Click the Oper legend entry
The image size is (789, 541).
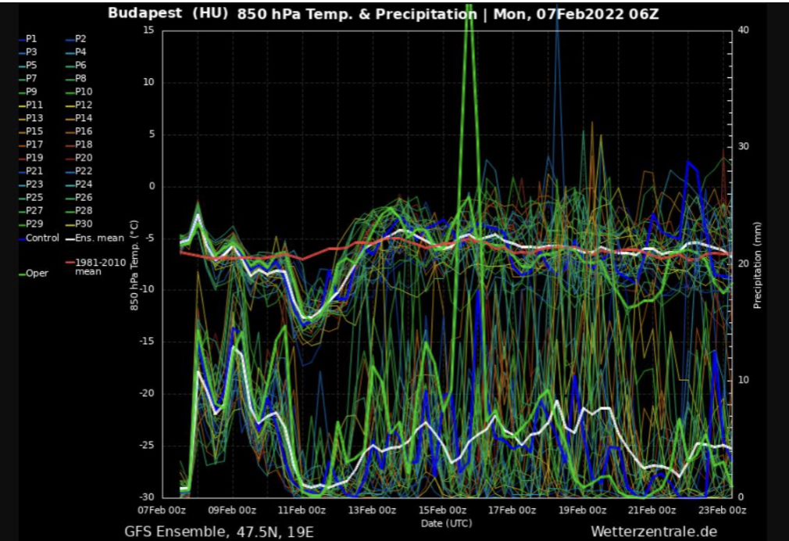[x=36, y=274]
